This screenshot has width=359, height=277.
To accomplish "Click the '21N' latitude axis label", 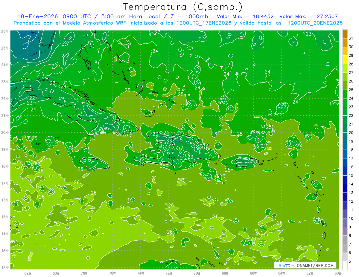I will 4,115.
